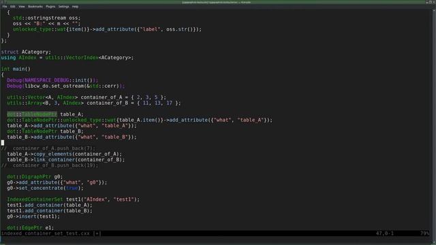Click status line file name indexed_container_set_test.cxx
Viewport: 436px width, 245px height.
coord(46,233)
